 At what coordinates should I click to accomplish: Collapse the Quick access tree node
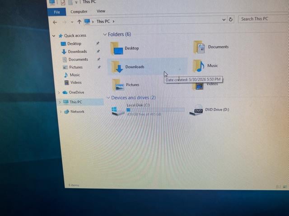pyautogui.click(x=54, y=36)
